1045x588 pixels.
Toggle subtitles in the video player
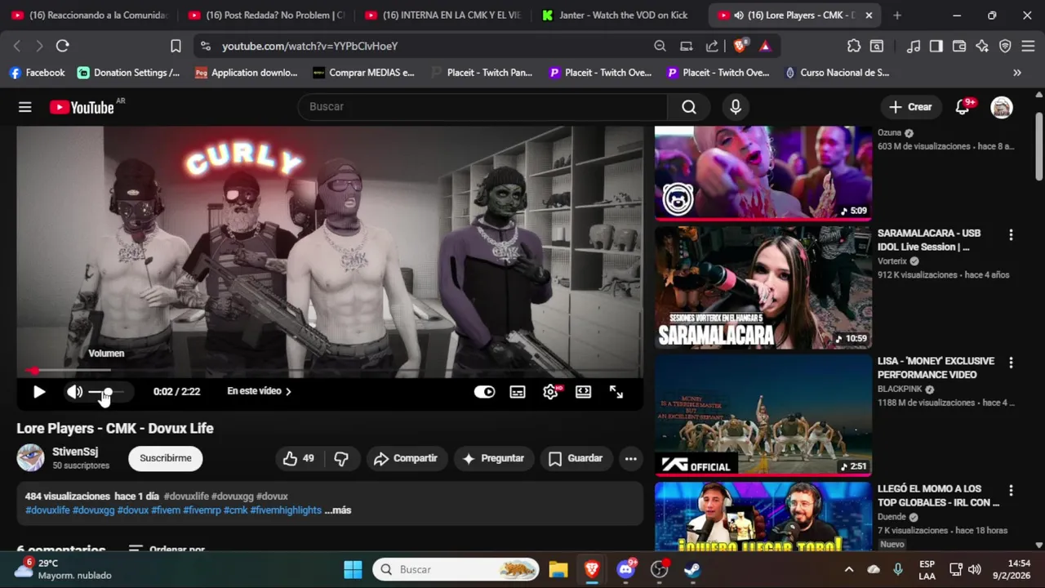point(518,392)
